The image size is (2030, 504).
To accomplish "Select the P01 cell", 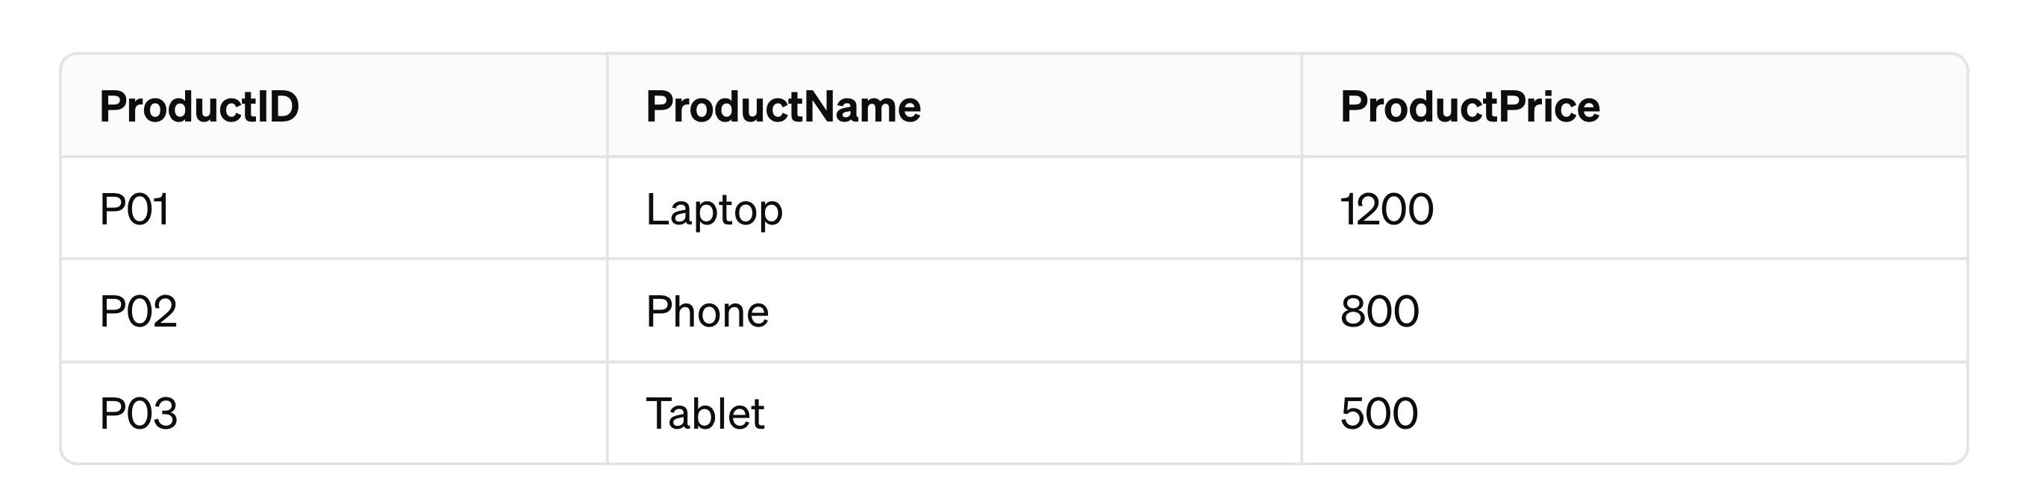I will click(334, 209).
